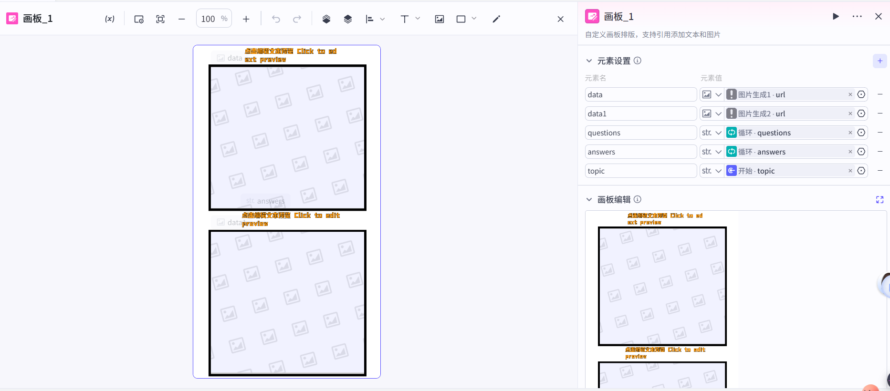Image resolution: width=890 pixels, height=391 pixels.
Task: Open the more options ellipsis menu
Action: [x=857, y=16]
